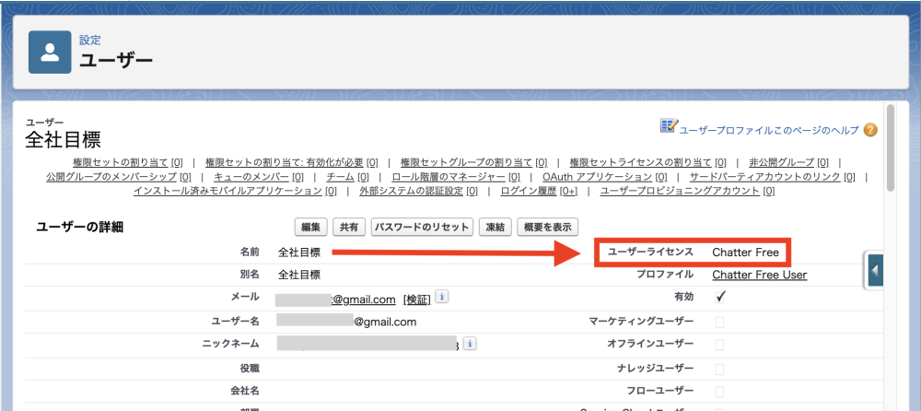This screenshot has width=921, height=411.
Task: Expand the collapsed right side panel arrow
Action: [x=874, y=270]
